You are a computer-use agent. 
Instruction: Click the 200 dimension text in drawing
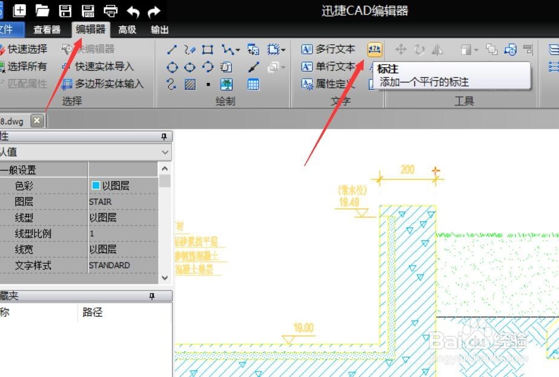click(x=408, y=169)
